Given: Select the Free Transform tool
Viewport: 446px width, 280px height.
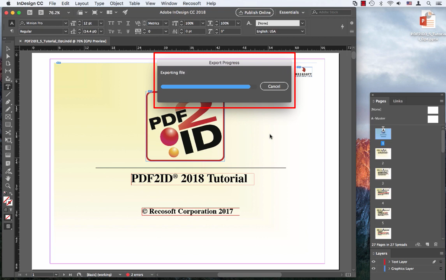Looking at the screenshot, I should pyautogui.click(x=8, y=140).
